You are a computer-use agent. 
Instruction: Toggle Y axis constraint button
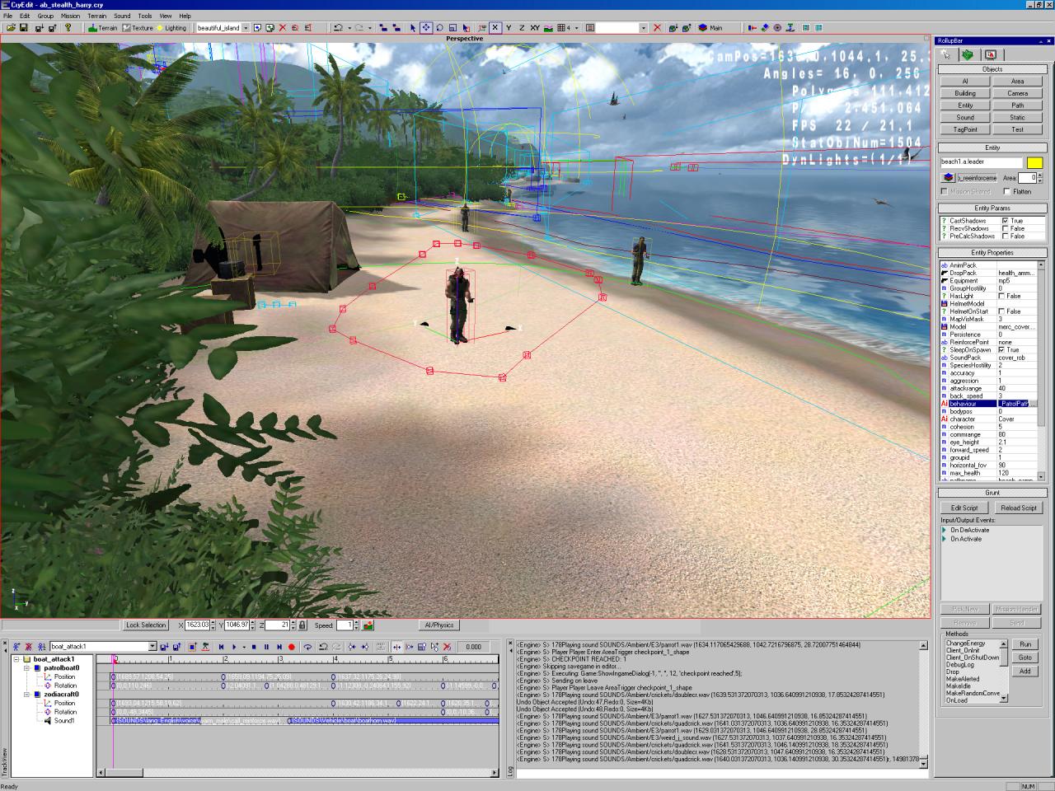[x=509, y=28]
